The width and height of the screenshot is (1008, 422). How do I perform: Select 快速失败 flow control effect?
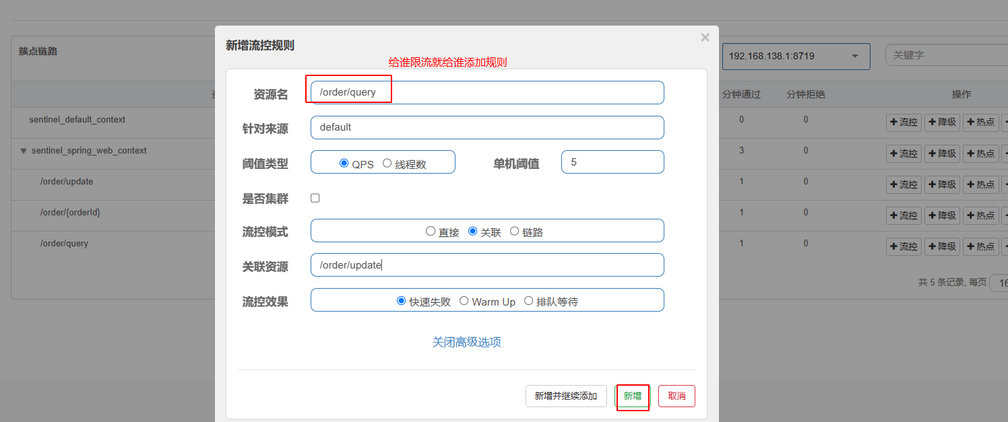402,301
